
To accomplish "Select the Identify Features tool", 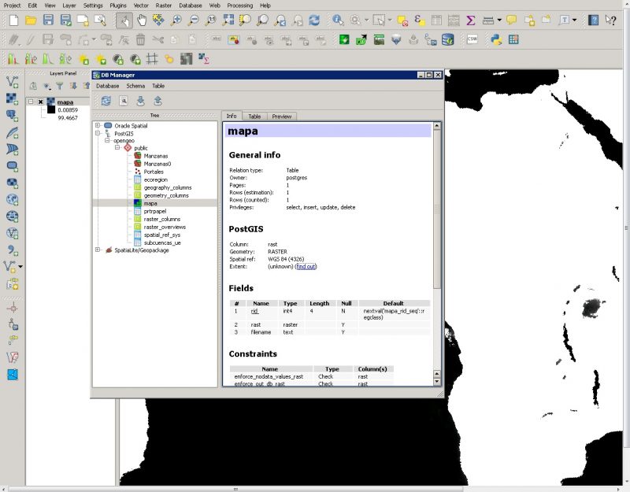I will [338, 20].
